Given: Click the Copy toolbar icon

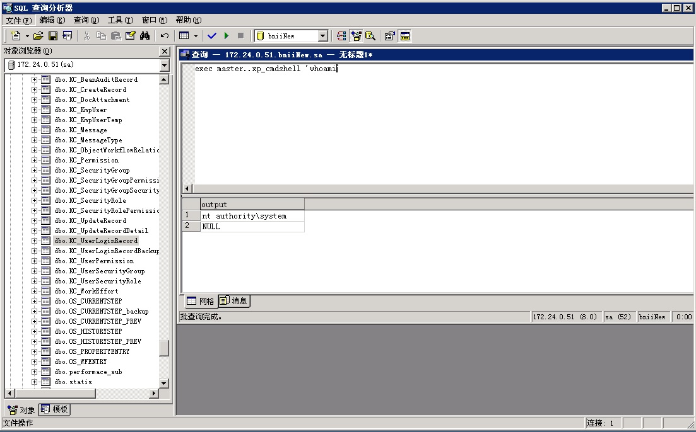Looking at the screenshot, I should [x=101, y=36].
